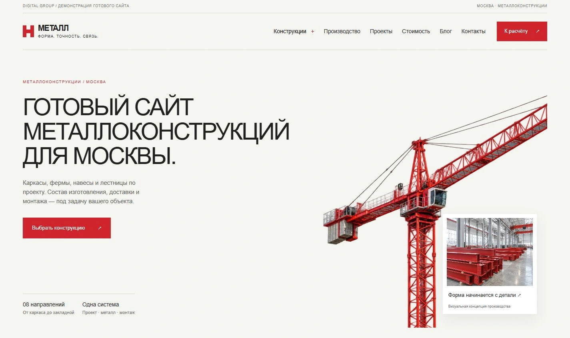Click the Металлоконструкции / Москва breadcrumb
The width and height of the screenshot is (570, 338).
(64, 82)
